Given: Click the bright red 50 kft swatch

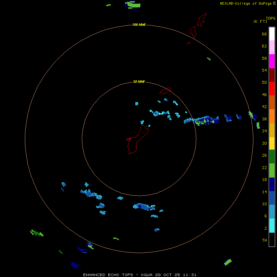Looking at the screenshot, I should pos(272,89).
